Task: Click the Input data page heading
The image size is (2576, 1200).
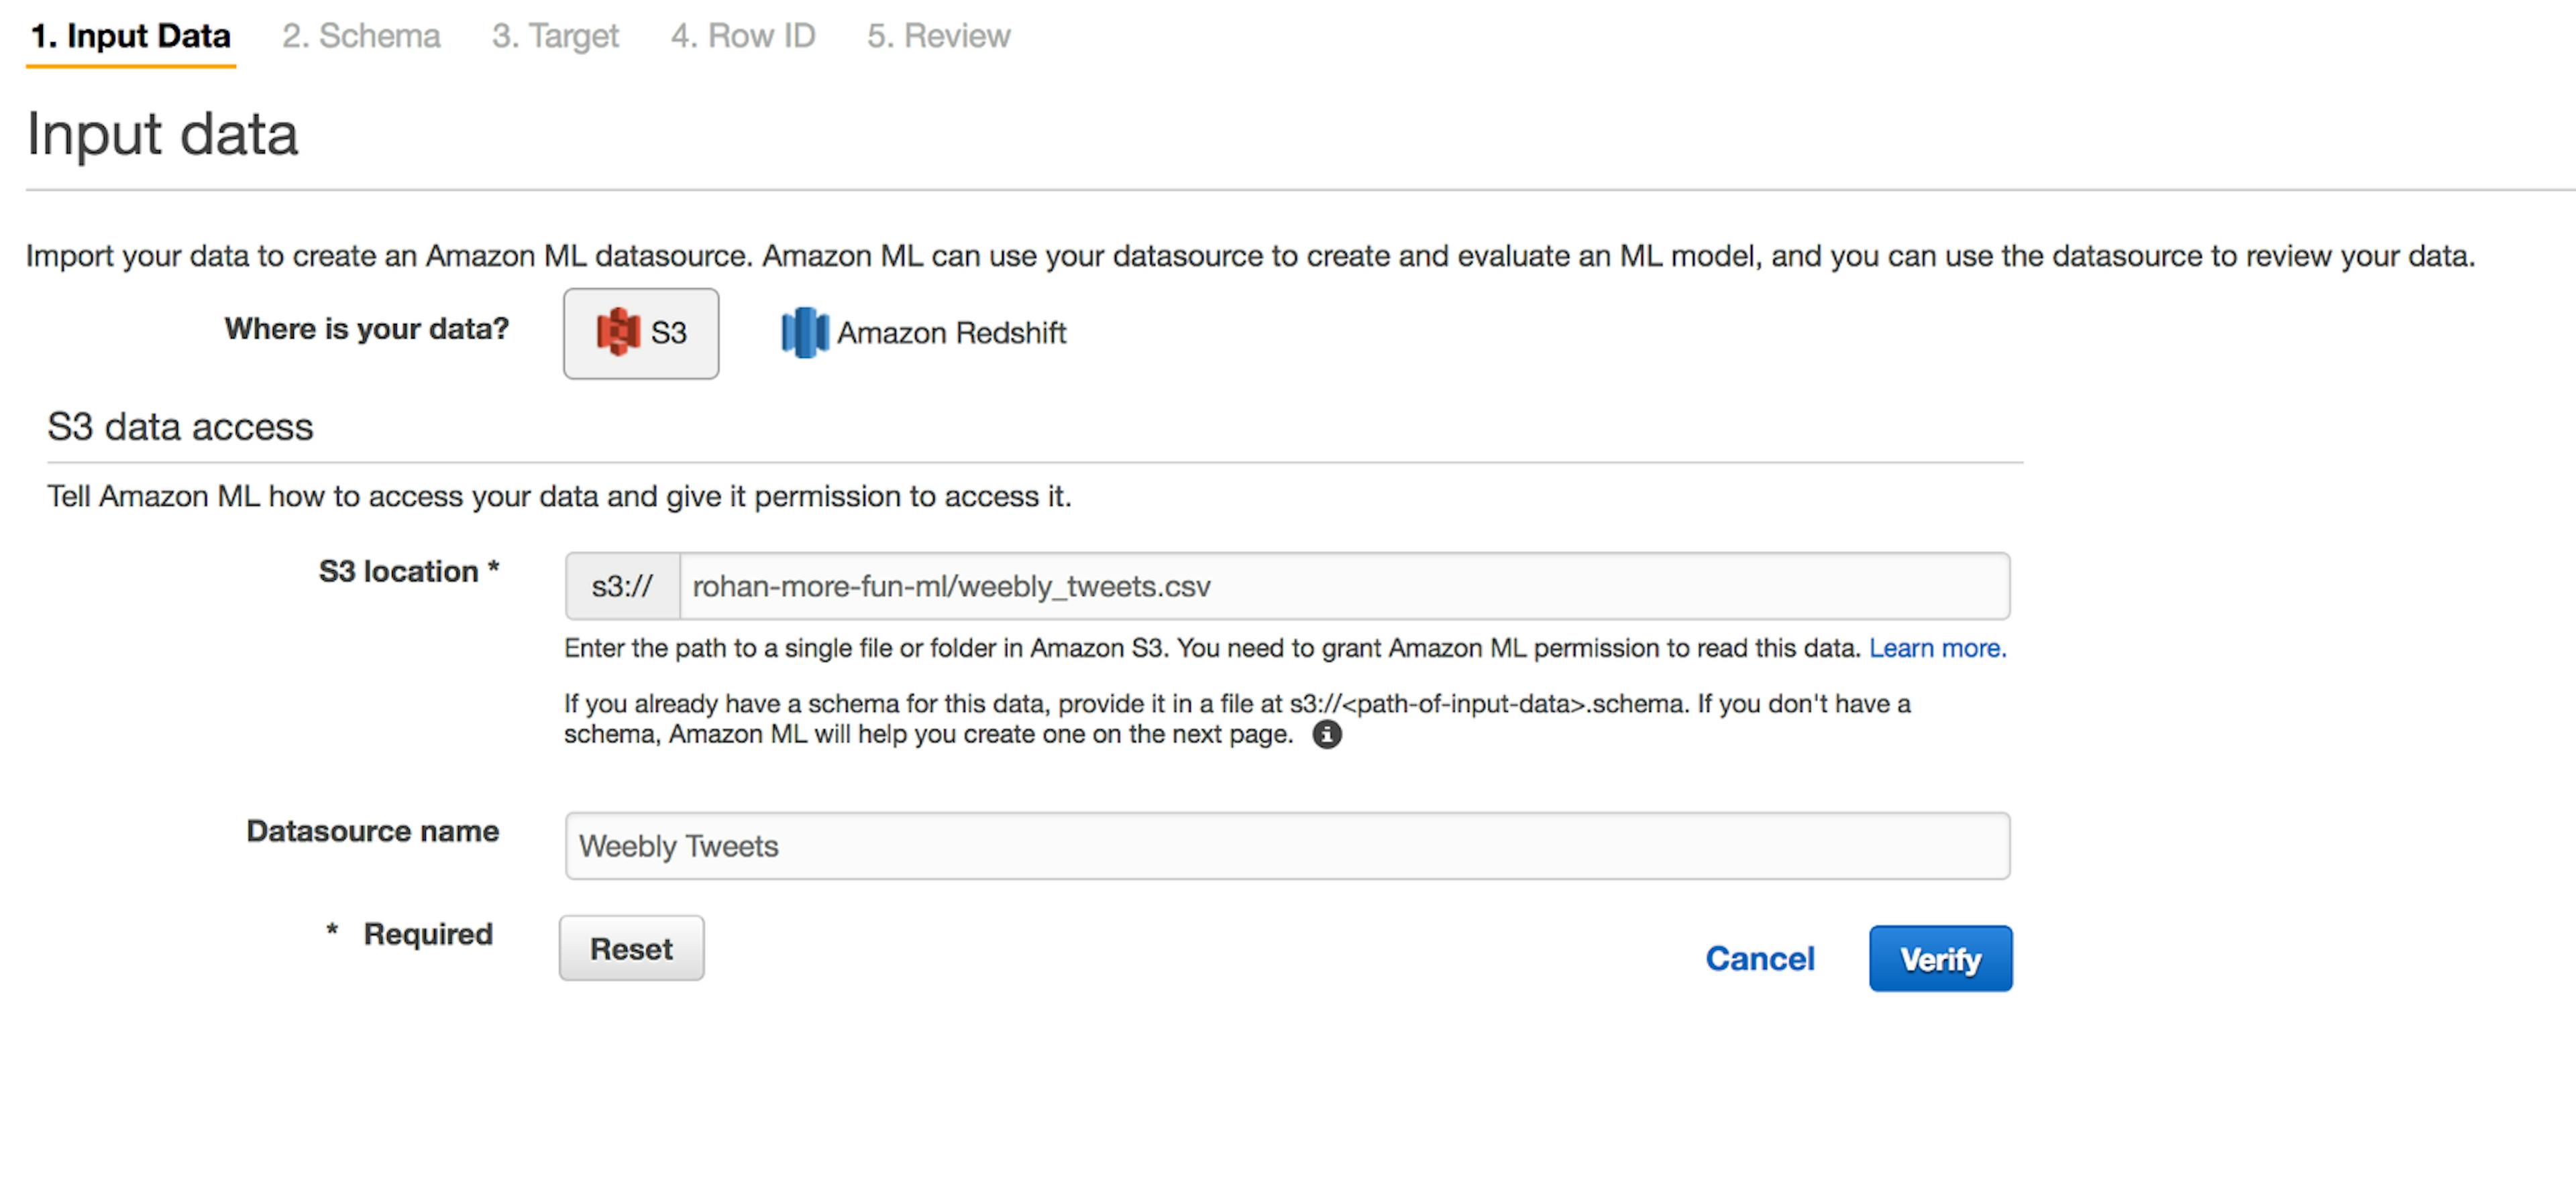Action: 162,134
